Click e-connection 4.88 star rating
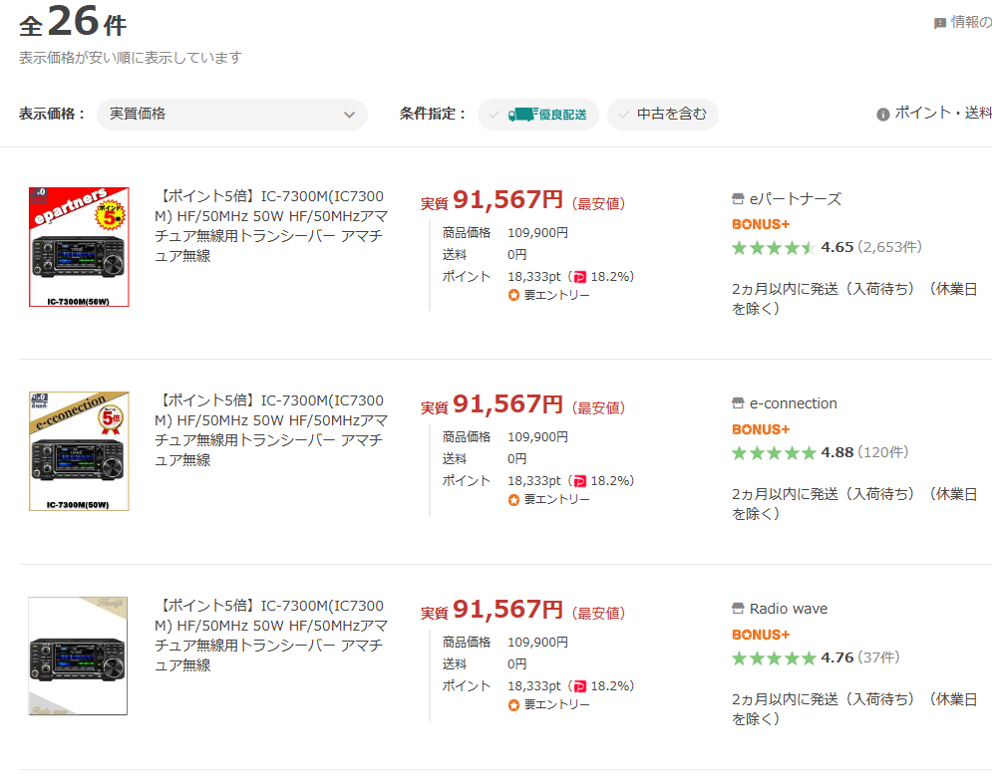Image resolution: width=992 pixels, height=784 pixels. click(x=774, y=452)
